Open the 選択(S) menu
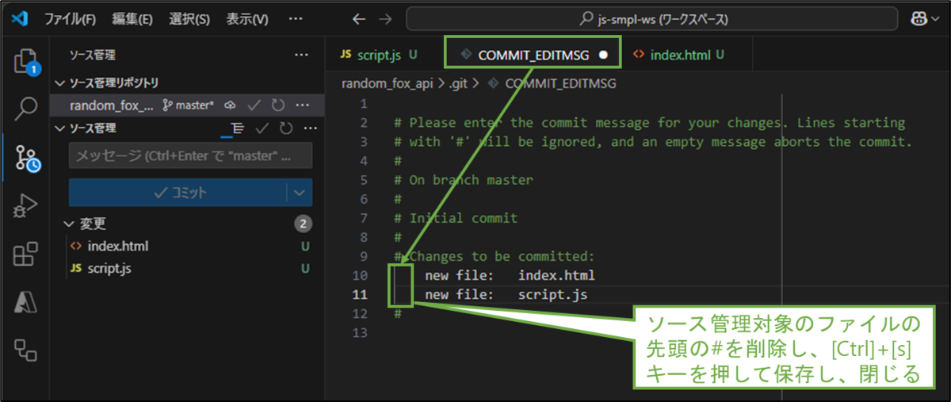The image size is (951, 402). pos(189,19)
